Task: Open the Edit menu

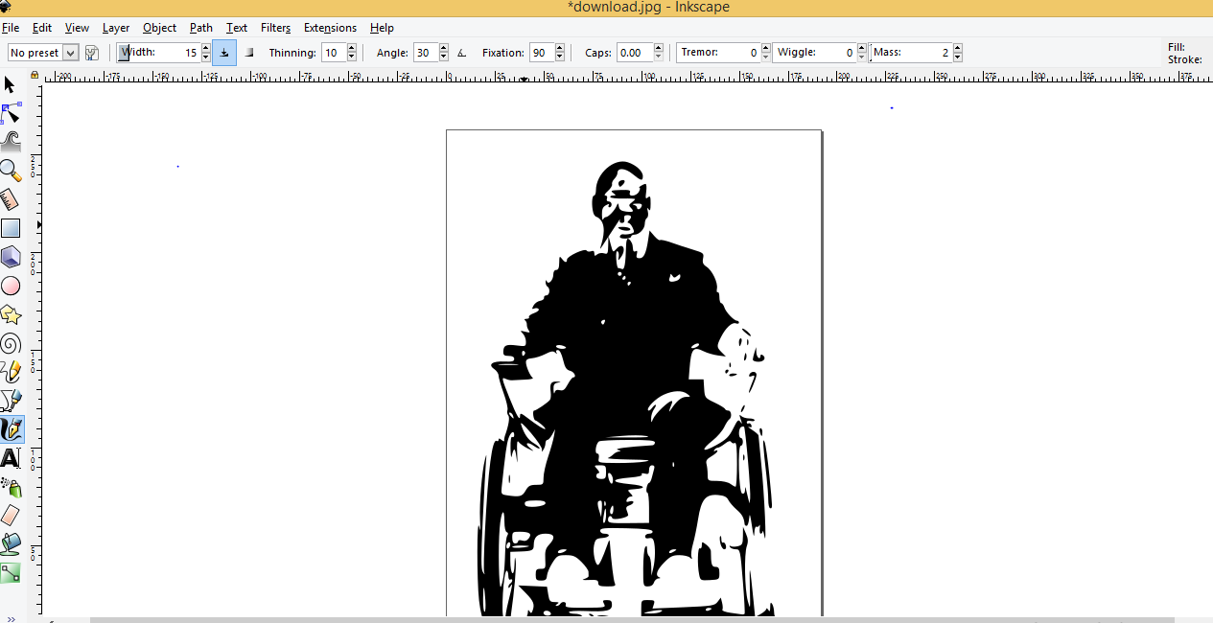Action: [42, 28]
